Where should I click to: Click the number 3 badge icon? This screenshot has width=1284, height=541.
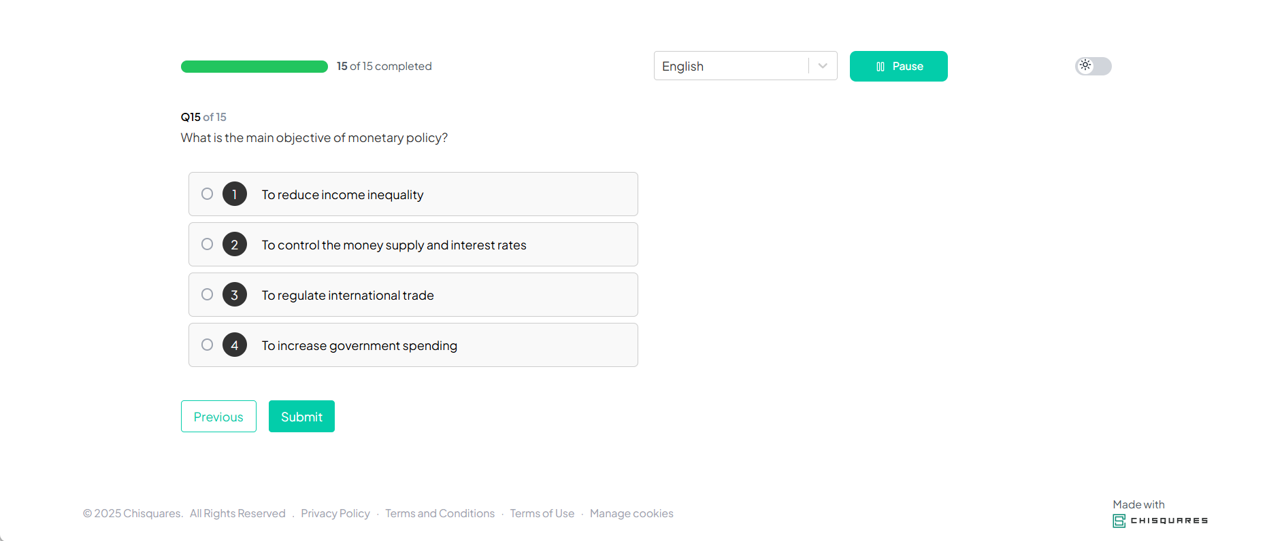pyautogui.click(x=235, y=295)
